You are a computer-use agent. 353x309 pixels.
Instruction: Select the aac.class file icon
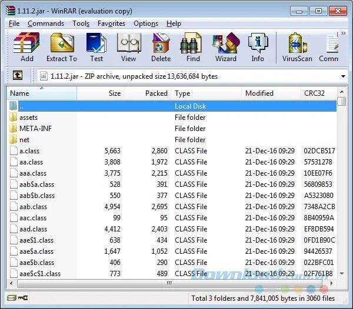(14, 218)
